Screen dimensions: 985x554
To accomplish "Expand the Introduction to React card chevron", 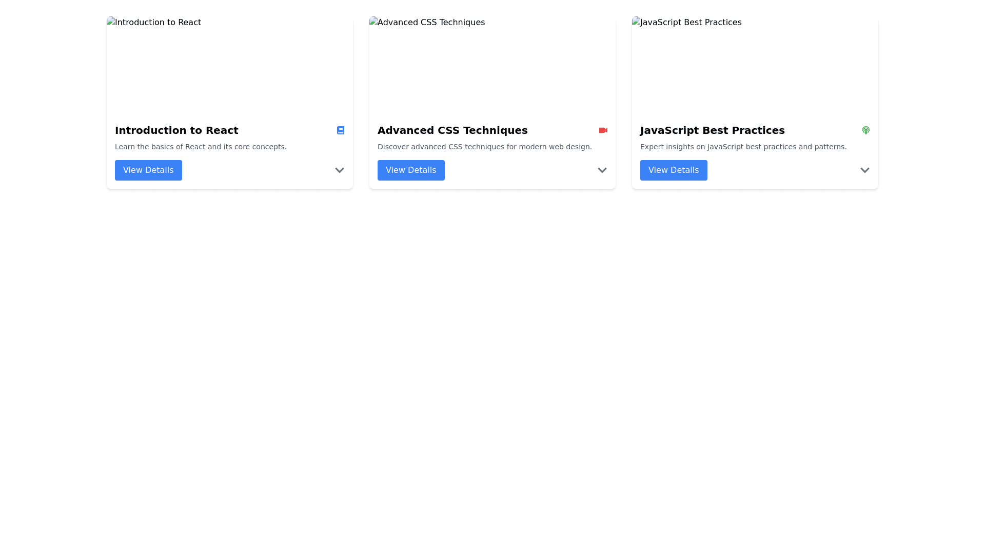I will pos(339,170).
